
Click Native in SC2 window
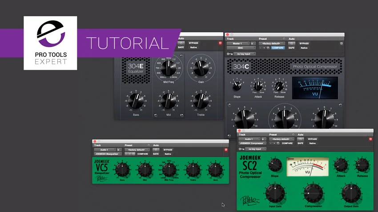(313, 143)
